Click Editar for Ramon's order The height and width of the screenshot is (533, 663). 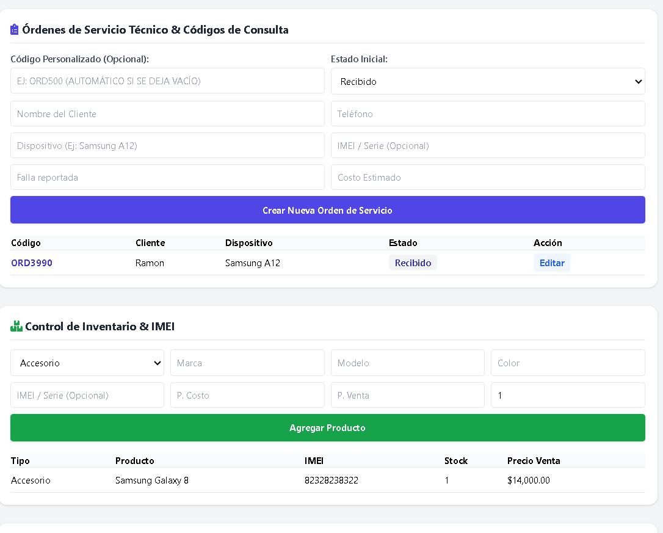tap(552, 263)
